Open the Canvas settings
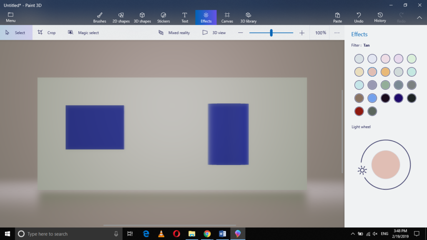 [227, 17]
